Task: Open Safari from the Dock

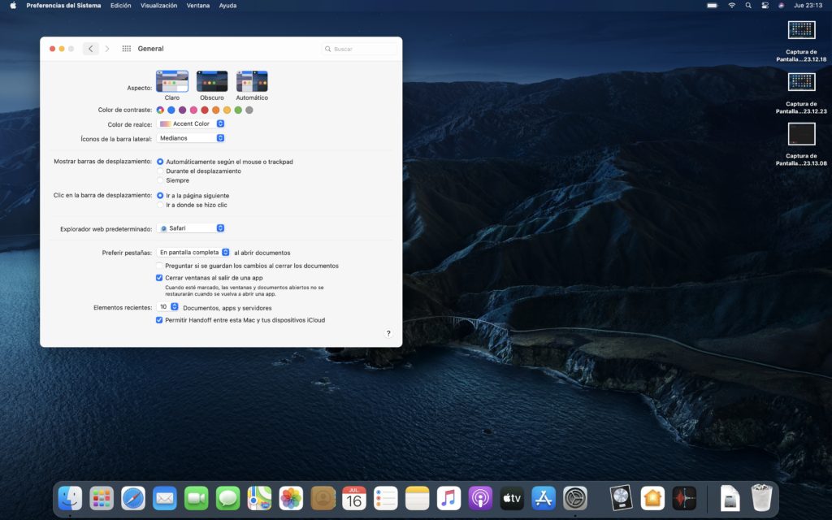Action: point(133,497)
